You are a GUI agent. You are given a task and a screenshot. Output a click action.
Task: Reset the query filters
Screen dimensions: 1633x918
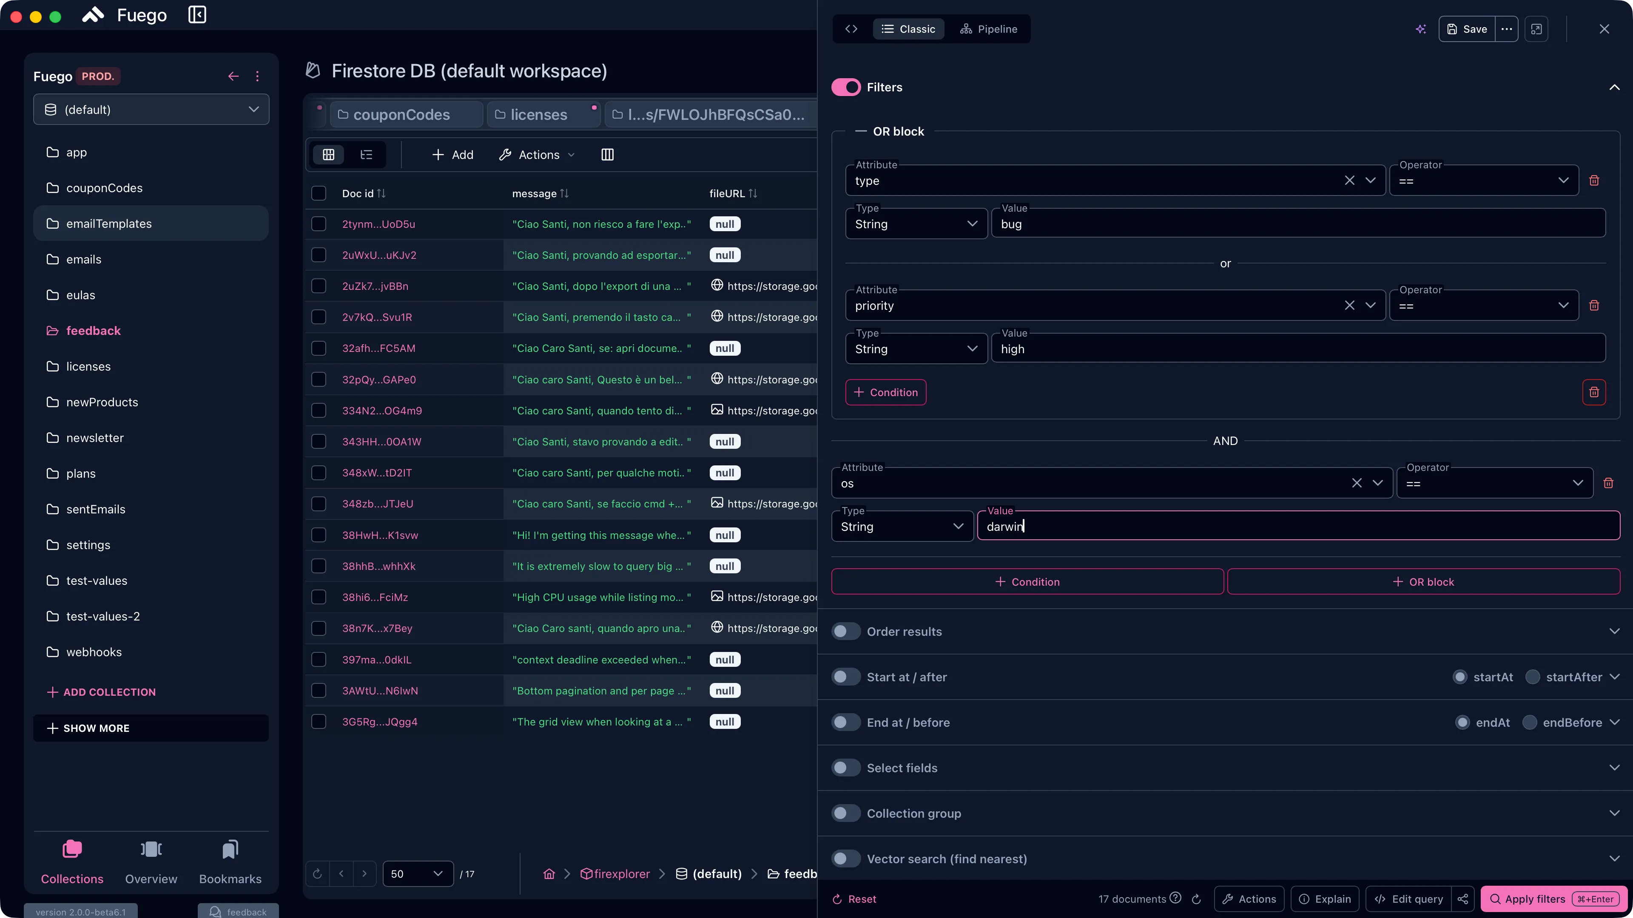(x=854, y=899)
